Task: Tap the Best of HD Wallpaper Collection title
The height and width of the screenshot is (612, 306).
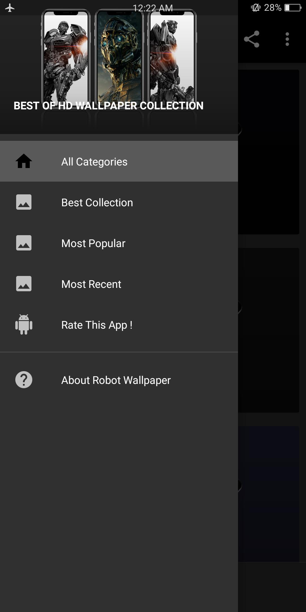Action: pos(109,106)
